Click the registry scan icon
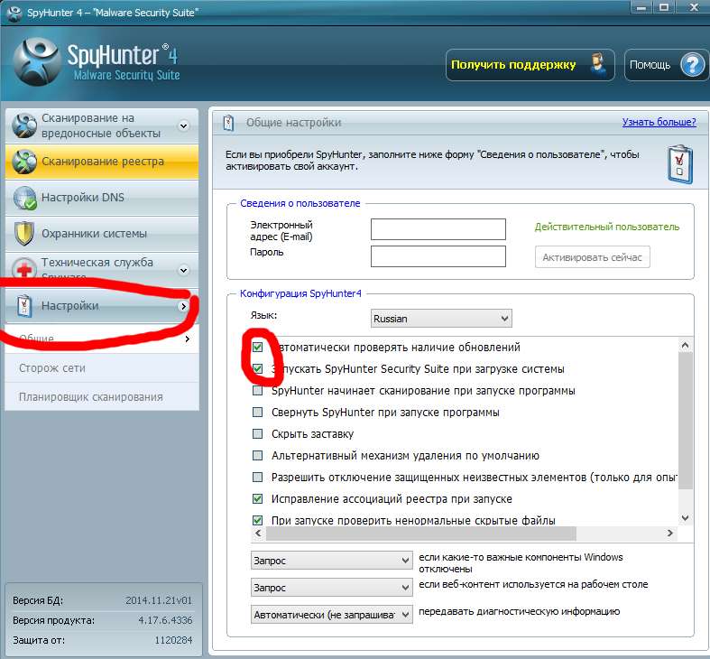 [24, 162]
